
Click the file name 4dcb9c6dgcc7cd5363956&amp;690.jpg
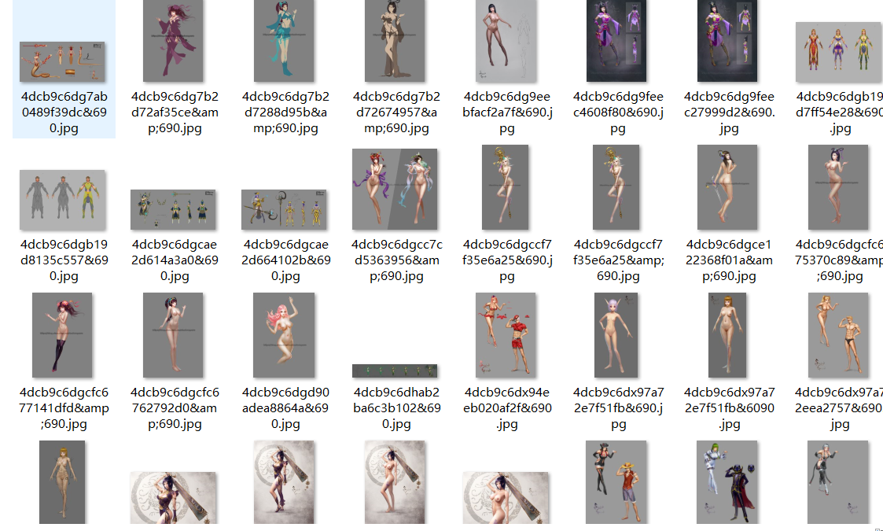396,260
